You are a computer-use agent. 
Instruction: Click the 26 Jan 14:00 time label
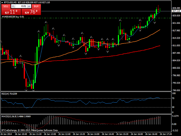coord(93,134)
